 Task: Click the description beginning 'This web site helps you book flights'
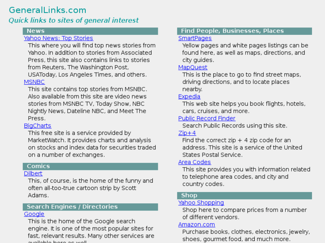point(244,107)
